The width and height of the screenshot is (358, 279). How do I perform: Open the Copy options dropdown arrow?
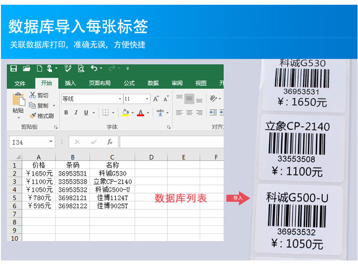[54, 105]
